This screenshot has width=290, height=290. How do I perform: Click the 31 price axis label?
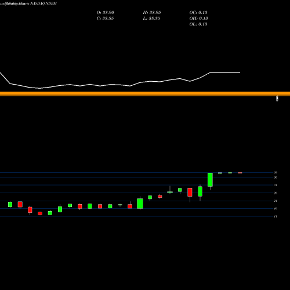click(x=275, y=185)
